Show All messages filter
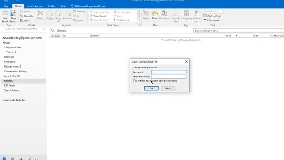The image size is (284, 160). pos(52,31)
